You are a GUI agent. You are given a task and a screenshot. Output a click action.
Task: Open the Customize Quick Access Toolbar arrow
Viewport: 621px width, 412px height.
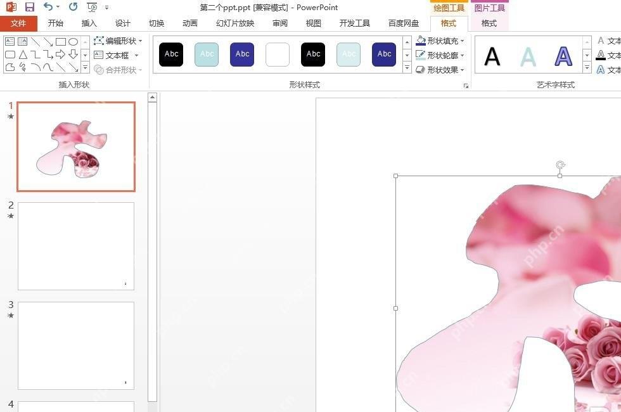[107, 8]
